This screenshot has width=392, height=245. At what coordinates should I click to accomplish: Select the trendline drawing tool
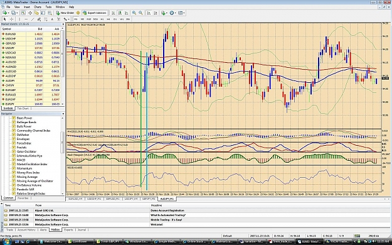pyautogui.click(x=33, y=19)
